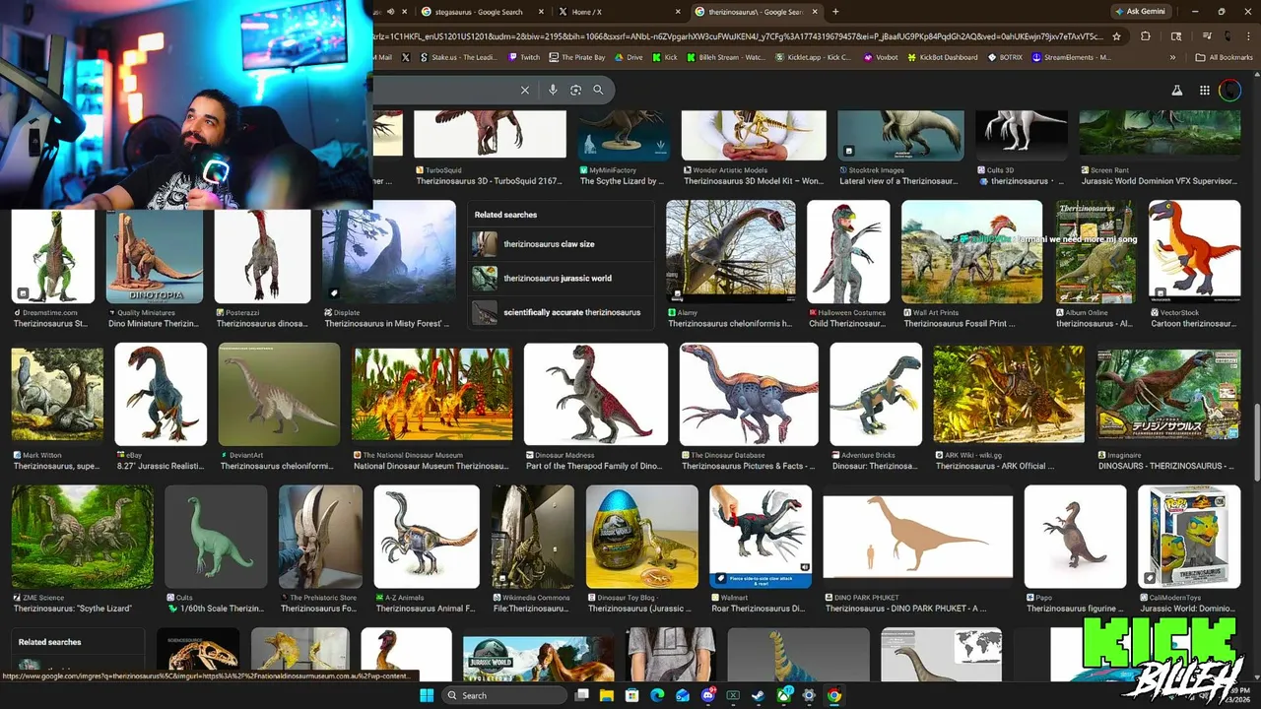Open Google Lens image search
Image resolution: width=1261 pixels, height=709 pixels.
pyautogui.click(x=575, y=90)
